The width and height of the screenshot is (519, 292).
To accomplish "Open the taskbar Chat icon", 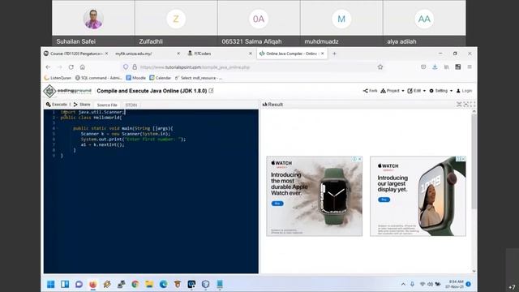I will 79,284.
